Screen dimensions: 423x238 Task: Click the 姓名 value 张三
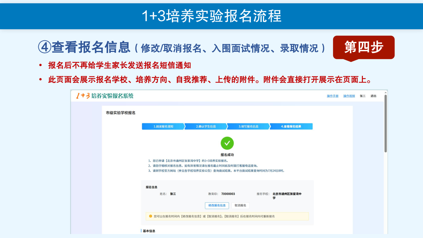coord(173,194)
